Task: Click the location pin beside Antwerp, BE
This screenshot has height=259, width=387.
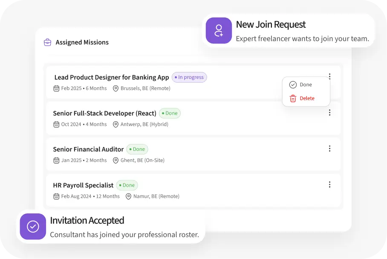Action: (116, 124)
